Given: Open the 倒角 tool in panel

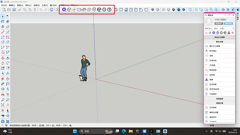Looking at the screenshot, I should 219,56.
